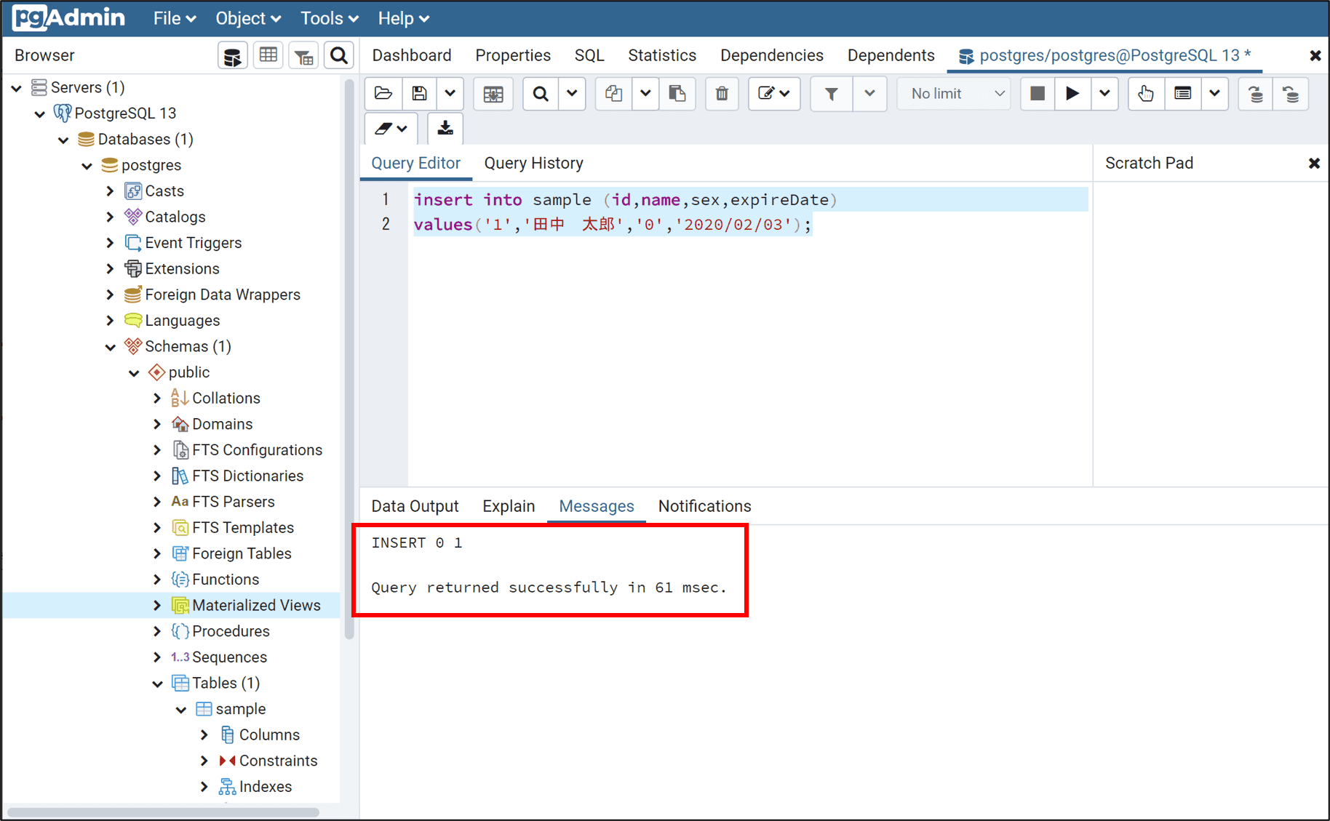Switch to the Dependents tab
This screenshot has width=1330, height=821.
coord(891,55)
